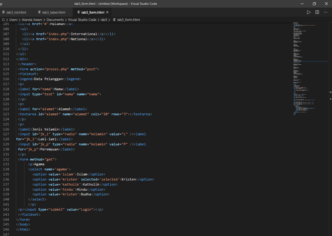This screenshot has height=236, width=332.
Task: Open the More Actions ellipsis menu
Action: (325, 12)
